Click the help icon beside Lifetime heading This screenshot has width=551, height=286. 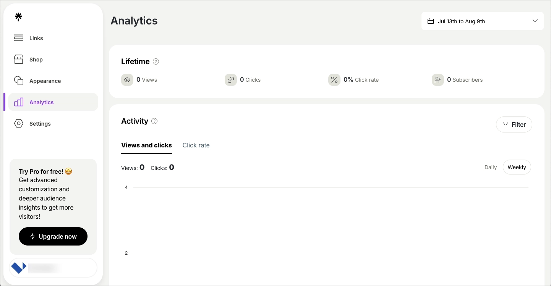click(156, 61)
